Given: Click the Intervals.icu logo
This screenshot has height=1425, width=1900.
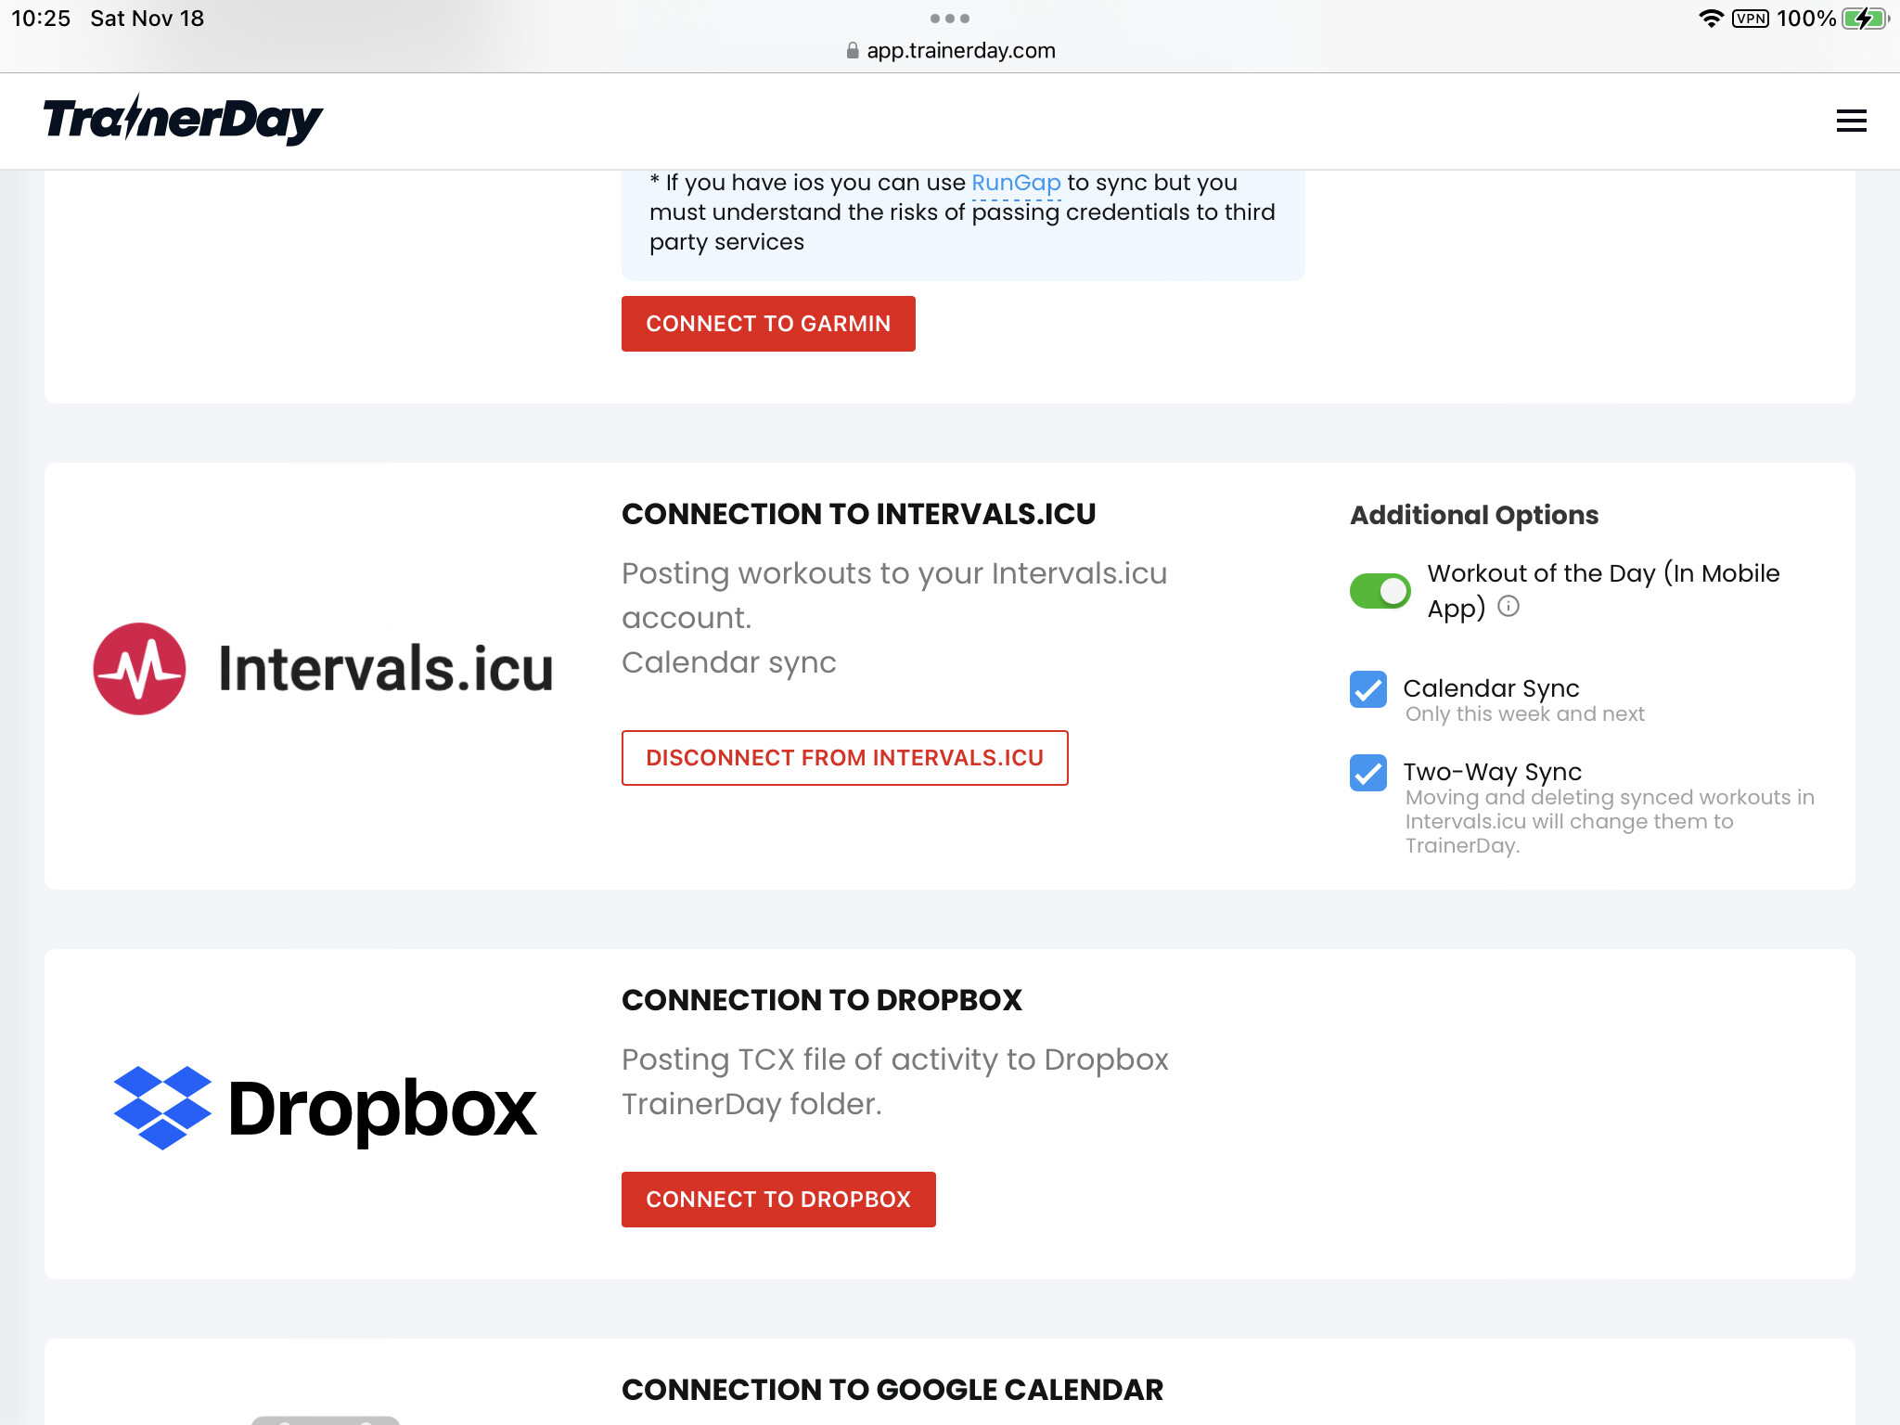Looking at the screenshot, I should pos(323,668).
